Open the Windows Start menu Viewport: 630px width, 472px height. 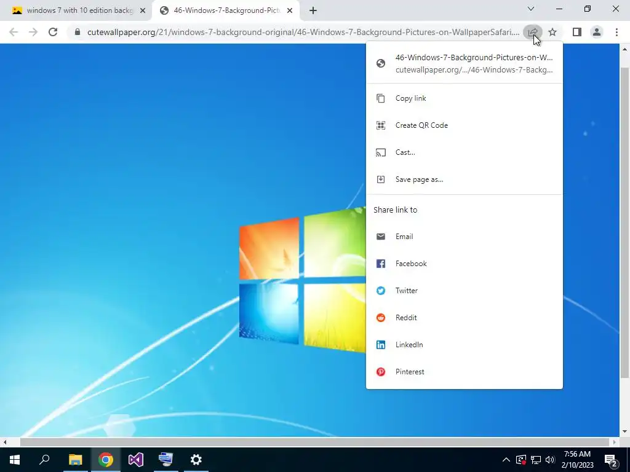point(15,460)
